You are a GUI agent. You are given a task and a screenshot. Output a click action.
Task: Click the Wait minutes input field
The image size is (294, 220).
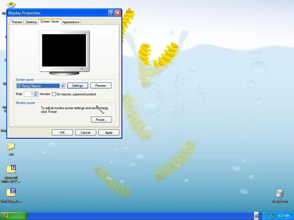pos(29,94)
